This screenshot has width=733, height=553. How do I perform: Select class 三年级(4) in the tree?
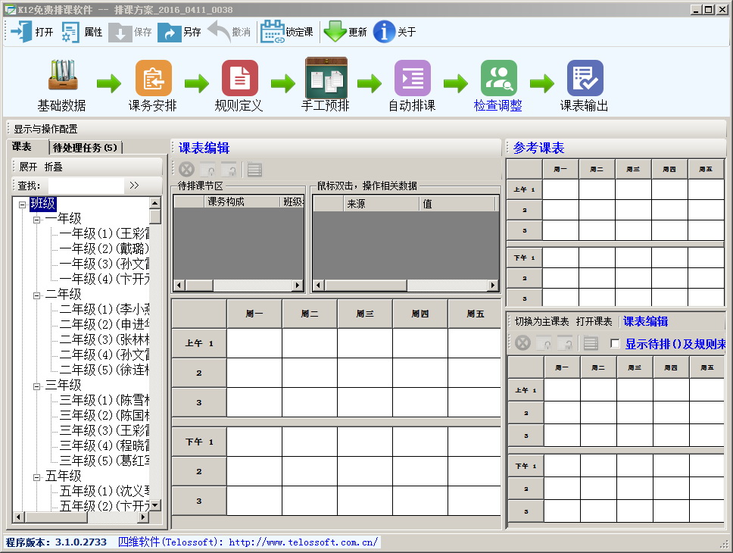click(x=104, y=445)
